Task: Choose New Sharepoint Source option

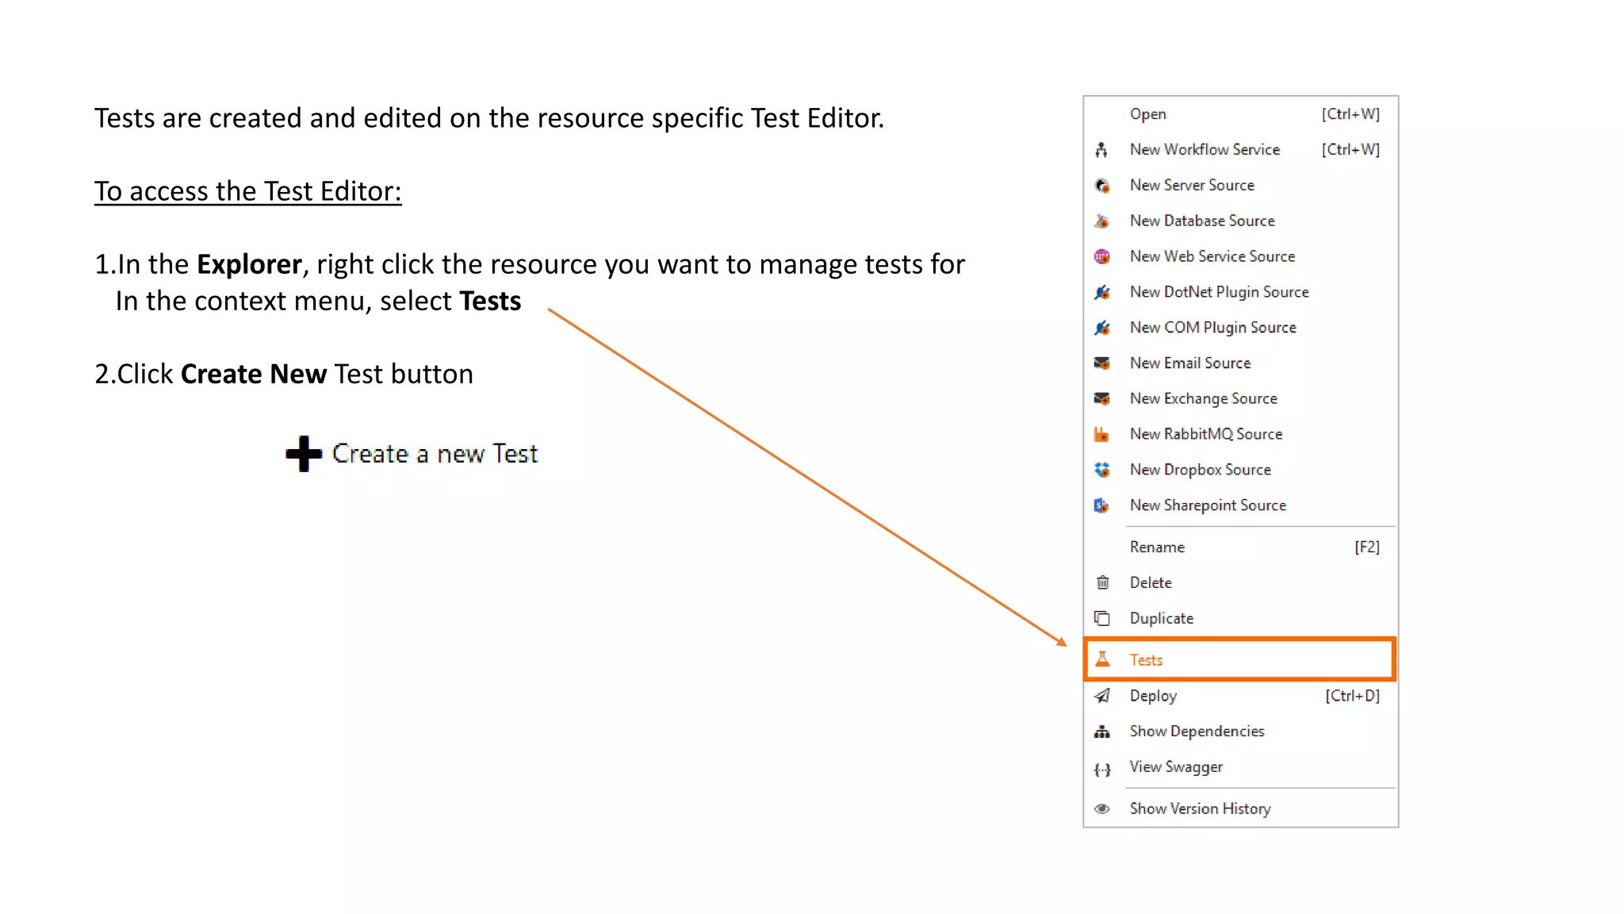Action: click(x=1208, y=505)
